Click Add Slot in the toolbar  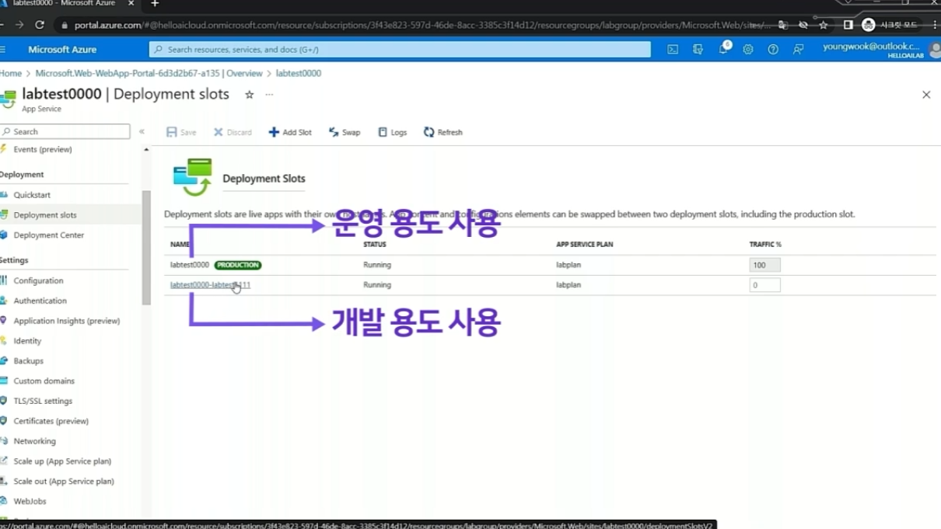290,132
